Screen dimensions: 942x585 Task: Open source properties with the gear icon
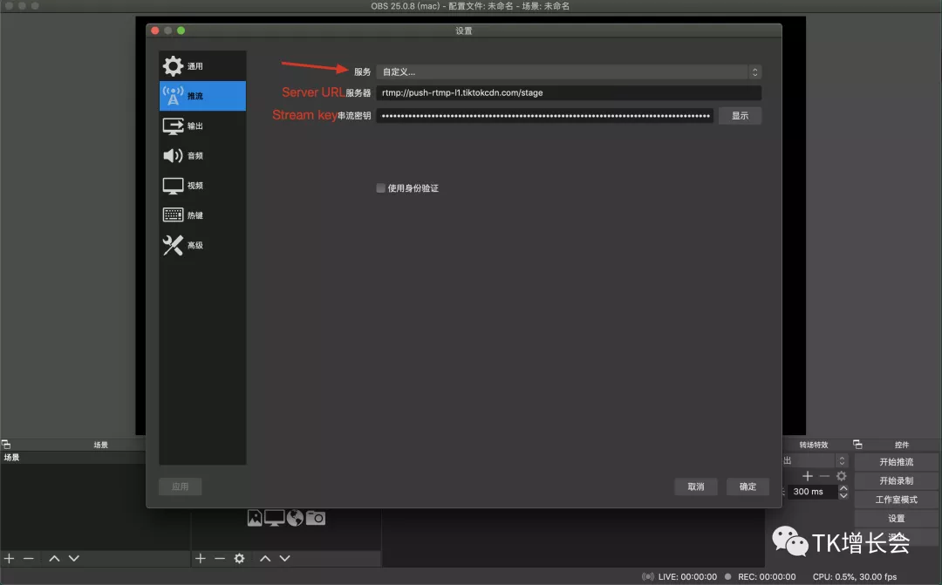[x=240, y=559]
